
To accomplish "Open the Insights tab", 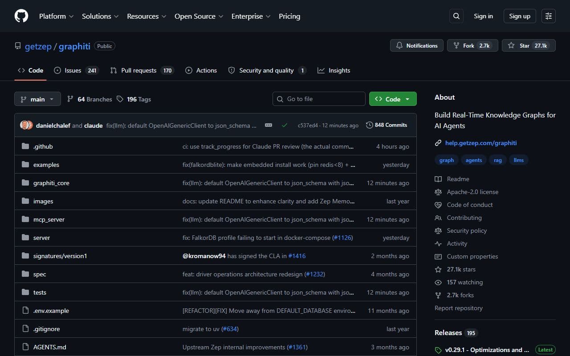I will point(334,70).
